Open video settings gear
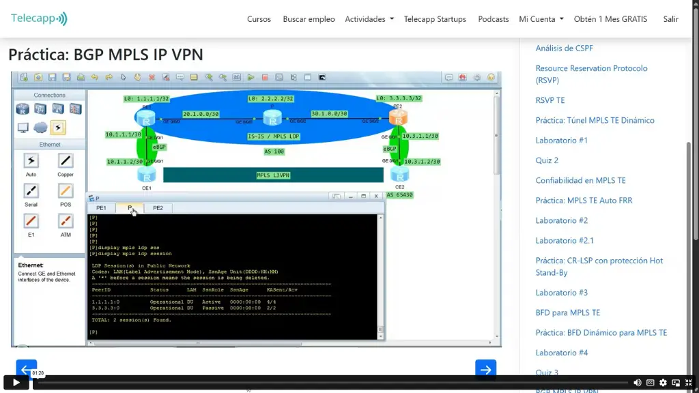699x393 pixels. pos(663,383)
